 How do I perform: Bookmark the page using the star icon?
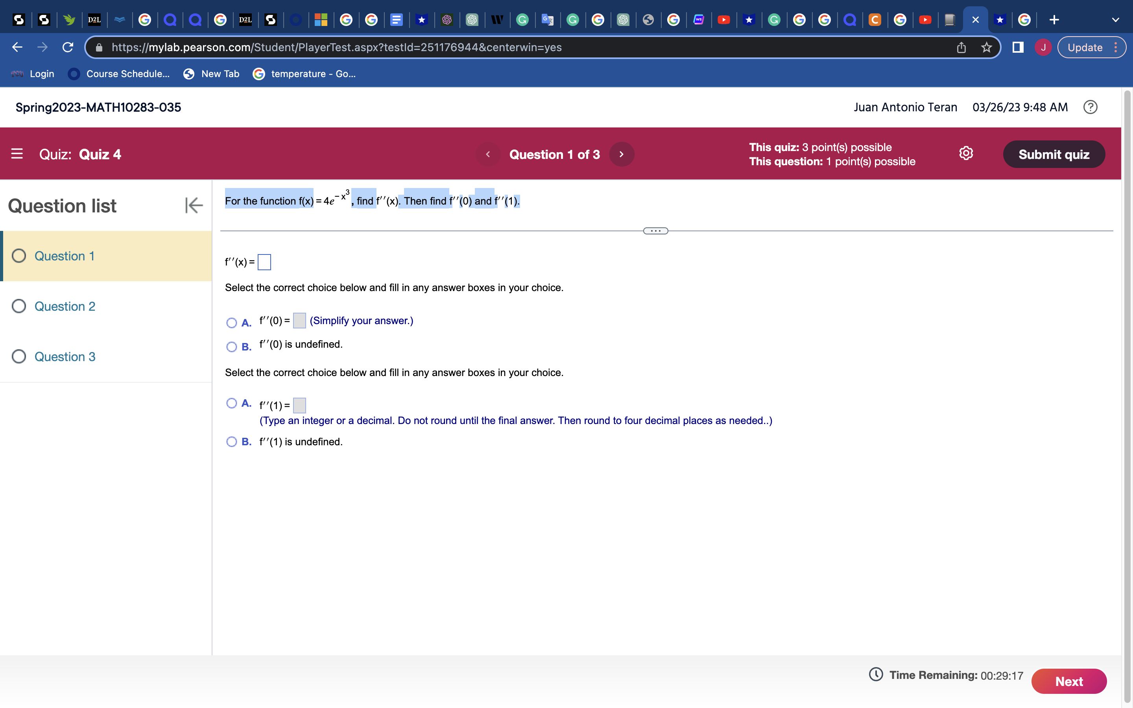pyautogui.click(x=986, y=47)
